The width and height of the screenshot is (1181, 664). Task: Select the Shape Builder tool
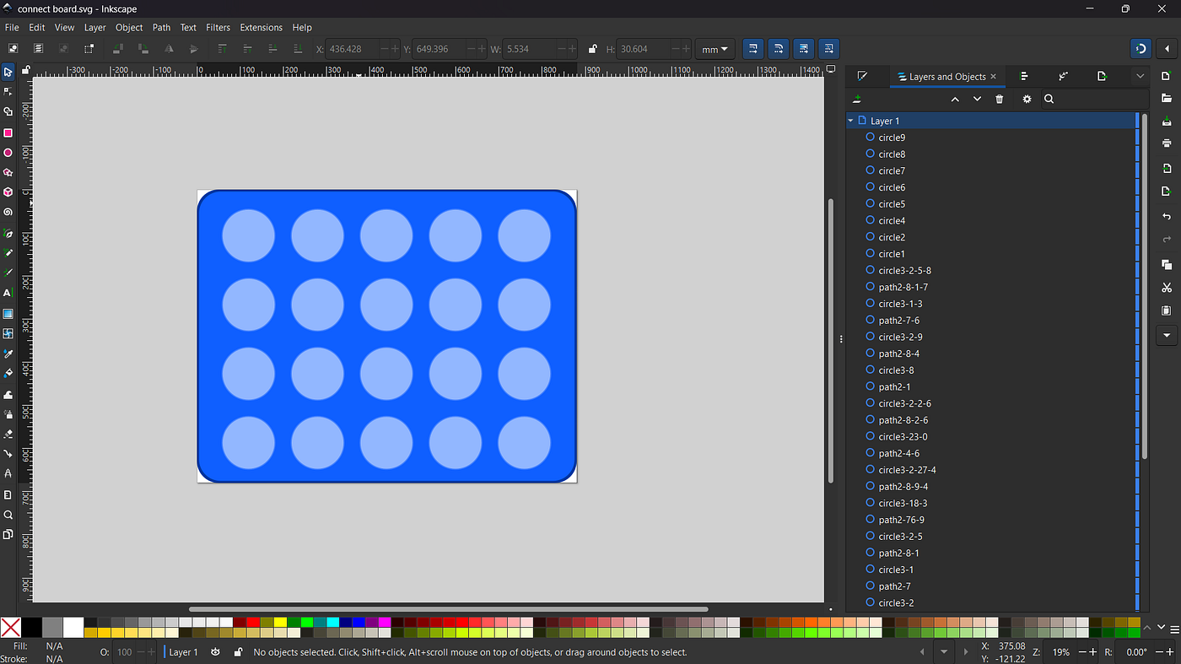click(x=8, y=111)
